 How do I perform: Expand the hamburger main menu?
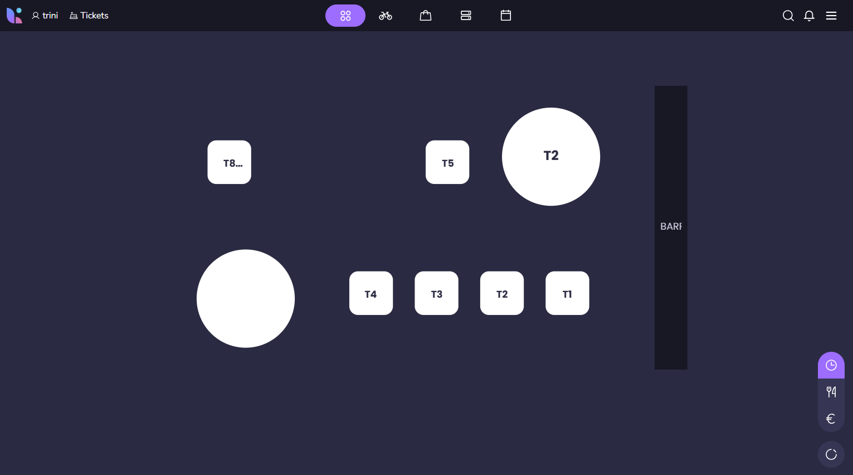coord(831,16)
